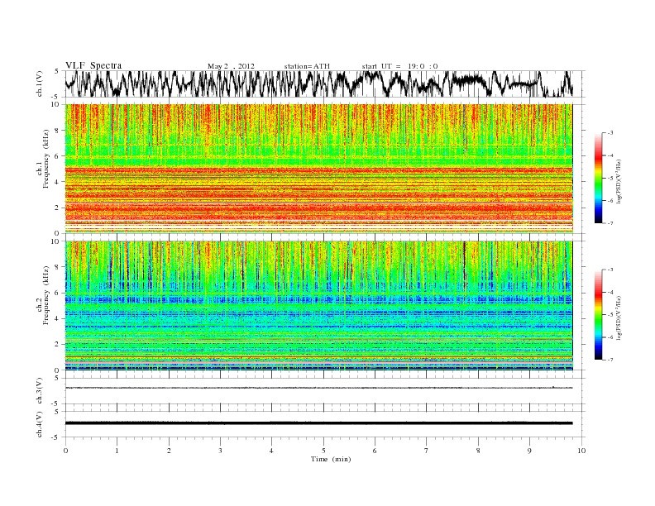
Task: Select the "start UT = 19:0 :0" text
Action: tap(399, 66)
